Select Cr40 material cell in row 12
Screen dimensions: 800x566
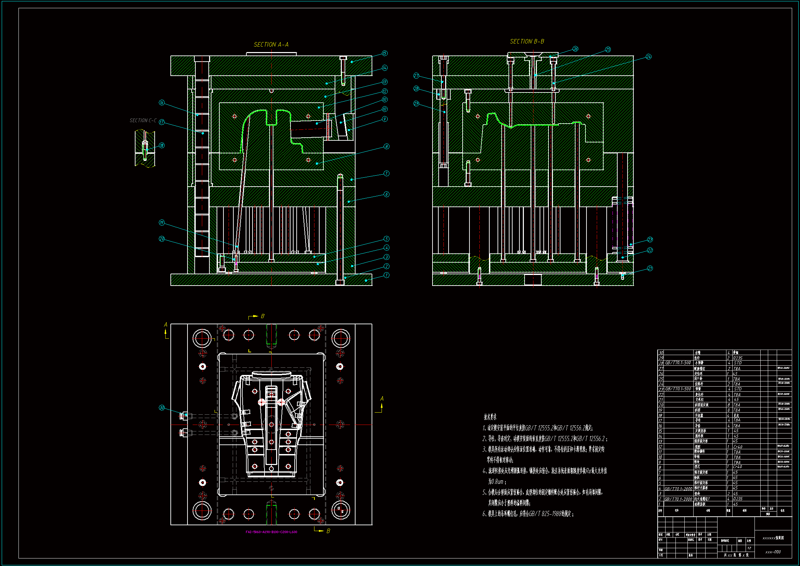click(x=738, y=447)
